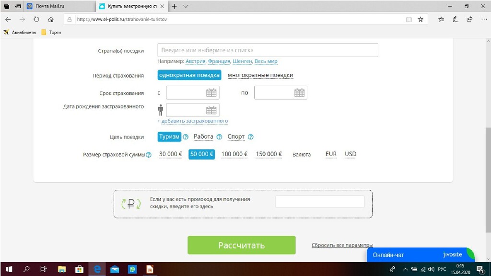491x276 pixels.
Task: Open add notes pen tool
Action: pos(456,19)
